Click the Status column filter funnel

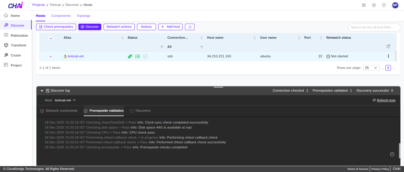[x=162, y=47]
